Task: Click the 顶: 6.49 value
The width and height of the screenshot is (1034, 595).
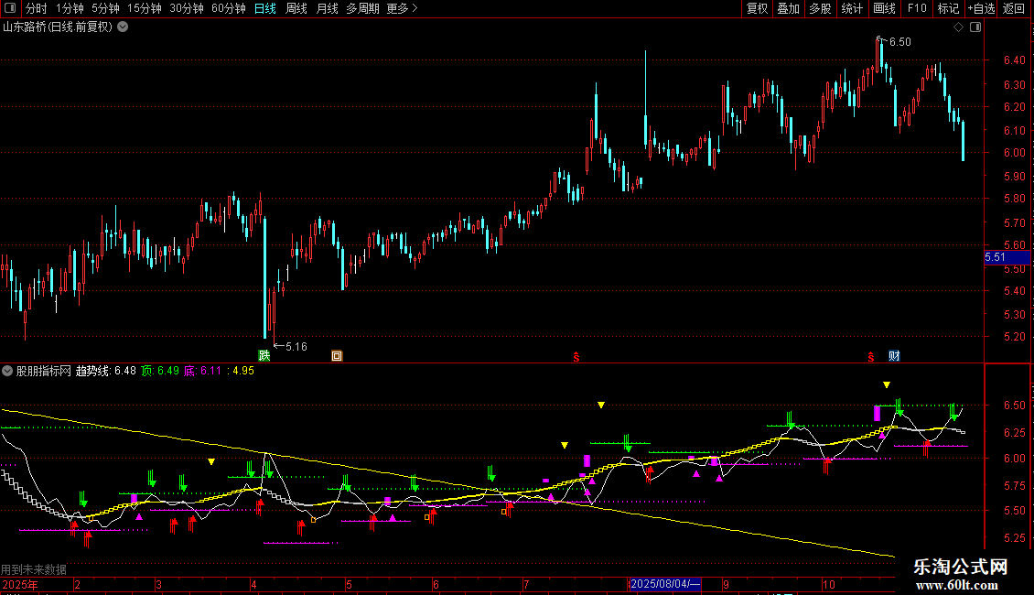Action: click(159, 371)
